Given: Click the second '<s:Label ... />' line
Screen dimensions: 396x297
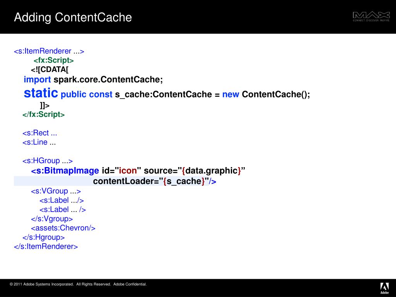Looking at the screenshot, I should [63, 210].
